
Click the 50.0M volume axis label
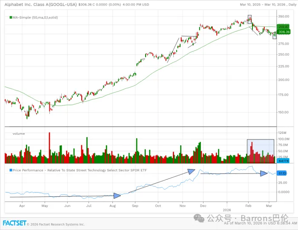pos(283,151)
